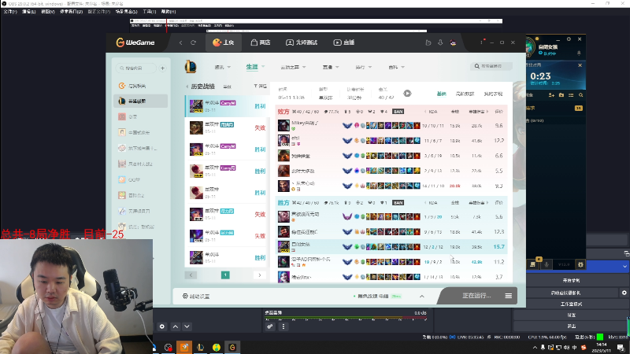Close the queue timer panel
The height and width of the screenshot is (354, 630).
coord(580,65)
